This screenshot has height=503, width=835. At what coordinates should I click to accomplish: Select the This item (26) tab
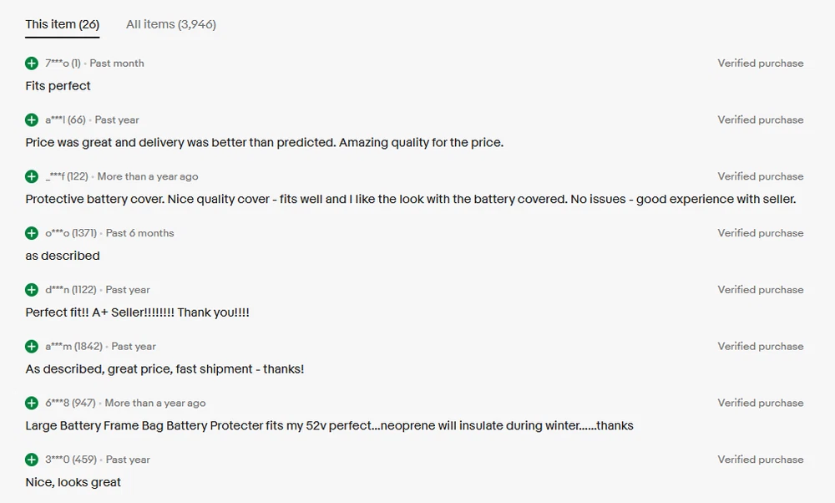pyautogui.click(x=63, y=24)
